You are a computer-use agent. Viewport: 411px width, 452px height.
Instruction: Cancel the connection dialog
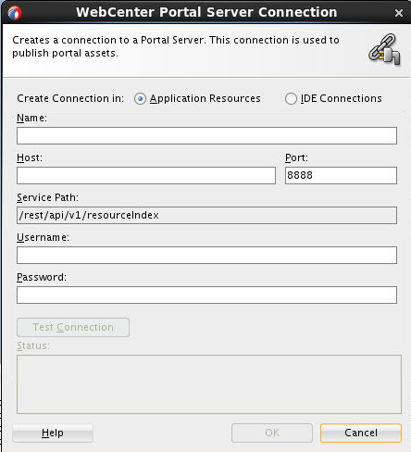point(361,433)
